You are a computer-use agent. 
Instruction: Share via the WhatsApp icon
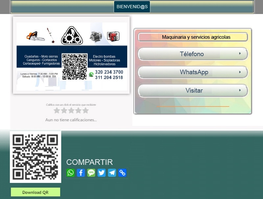click(x=71, y=173)
